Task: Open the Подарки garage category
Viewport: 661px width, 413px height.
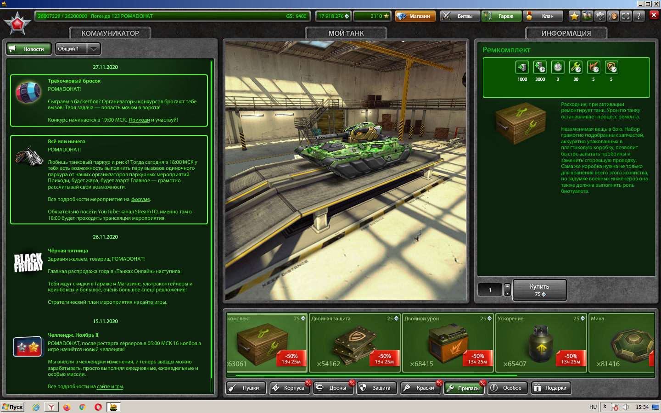Action: [x=551, y=388]
